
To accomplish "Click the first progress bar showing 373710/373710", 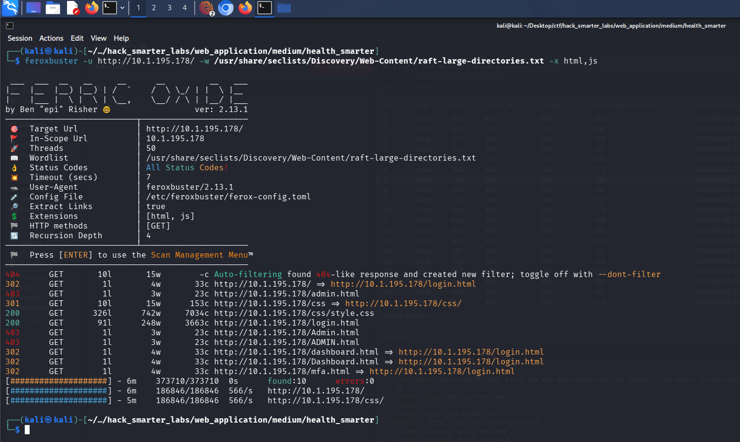I will [x=59, y=381].
